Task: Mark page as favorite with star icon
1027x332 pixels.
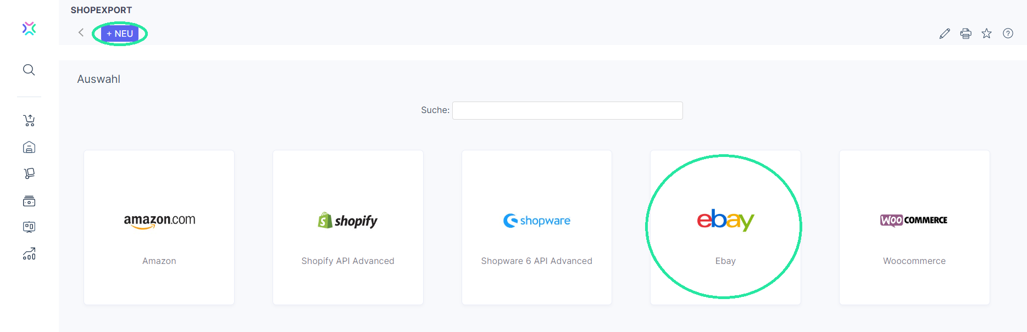Action: tap(987, 33)
